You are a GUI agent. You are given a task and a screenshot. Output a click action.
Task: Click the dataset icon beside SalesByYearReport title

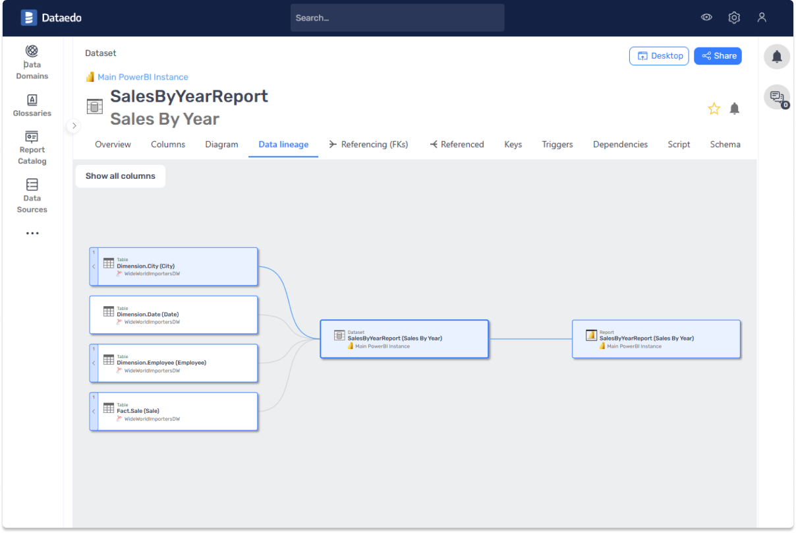[x=95, y=106]
